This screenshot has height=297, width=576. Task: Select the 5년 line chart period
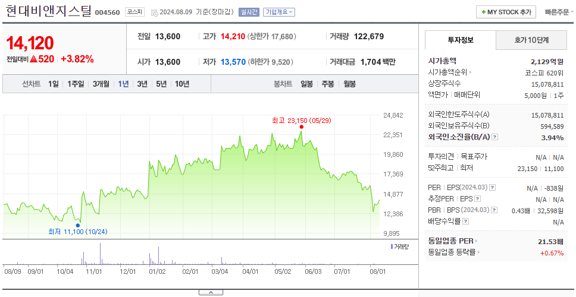161,84
